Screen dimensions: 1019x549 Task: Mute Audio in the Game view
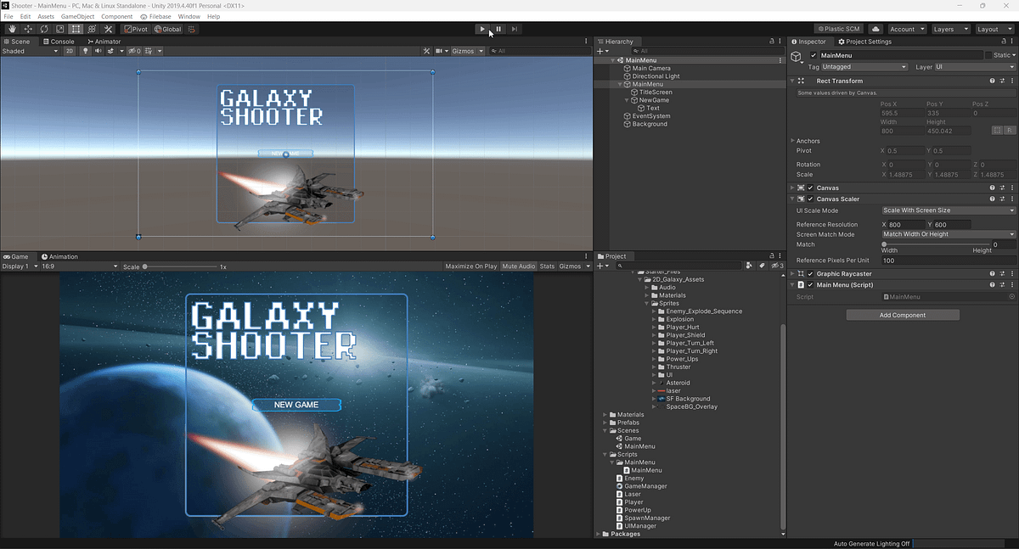(x=519, y=265)
